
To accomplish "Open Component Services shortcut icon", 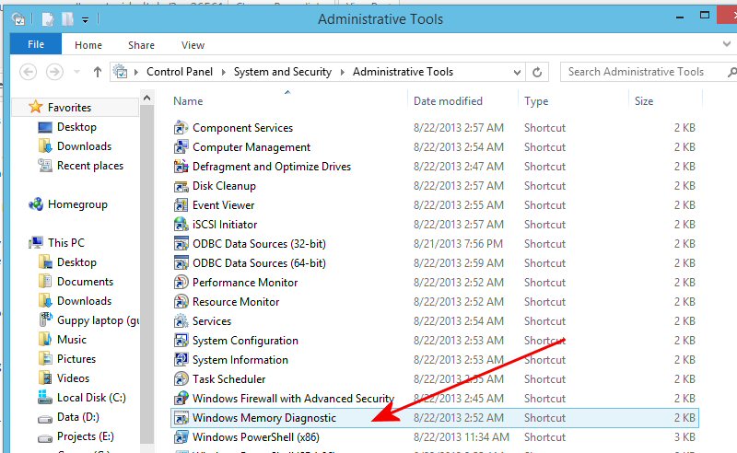I will point(181,128).
